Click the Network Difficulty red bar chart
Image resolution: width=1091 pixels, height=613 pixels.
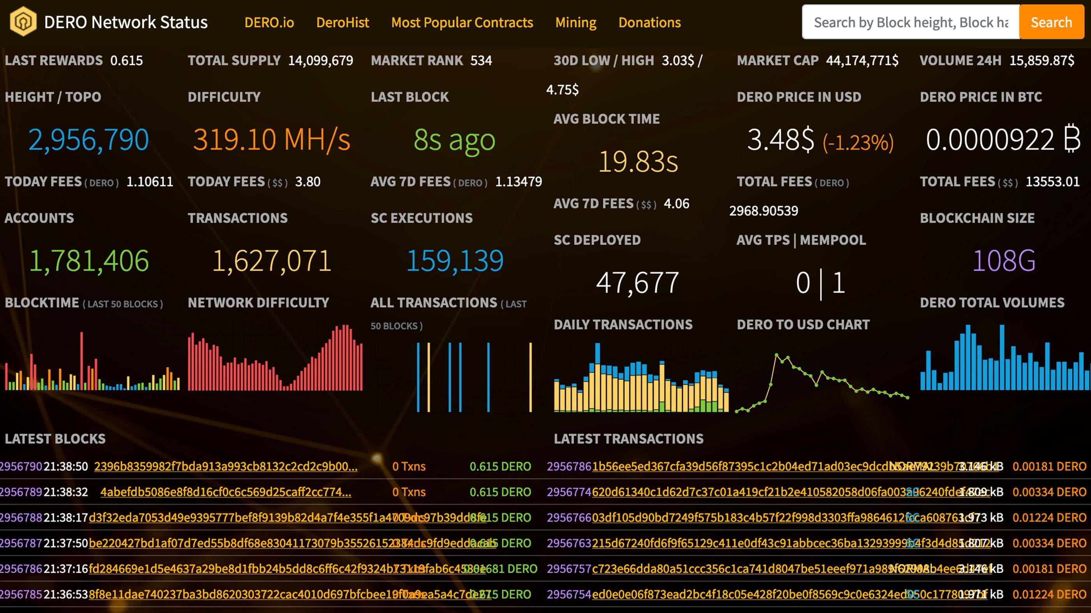[275, 357]
